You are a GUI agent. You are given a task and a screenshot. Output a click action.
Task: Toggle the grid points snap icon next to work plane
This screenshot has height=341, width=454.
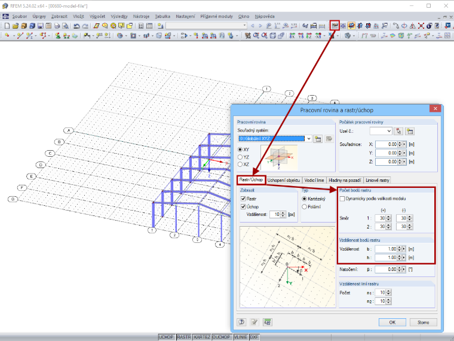tap(343, 26)
